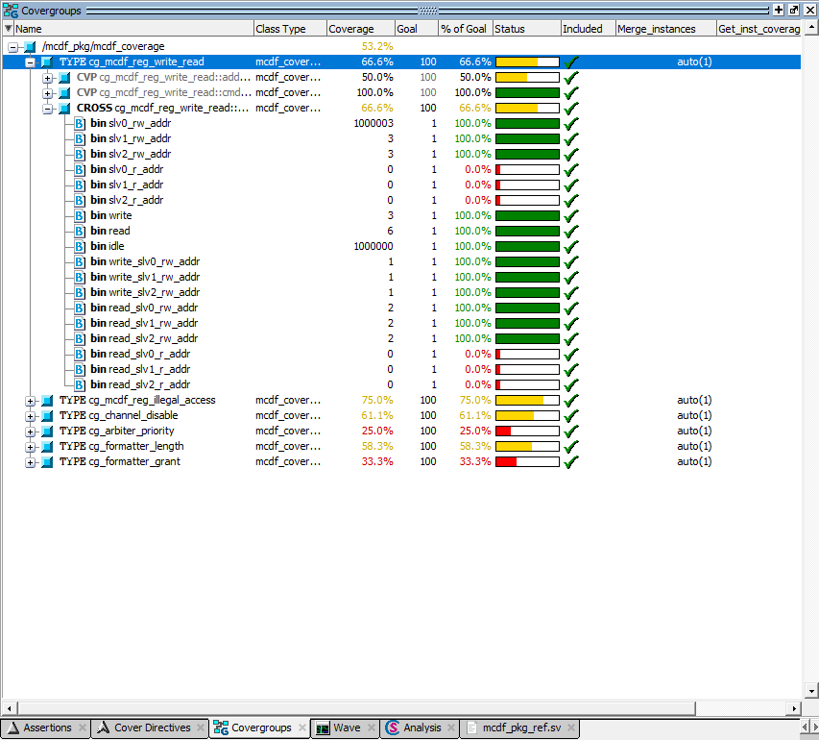Click the Wave icon on the Wave tab

324,728
